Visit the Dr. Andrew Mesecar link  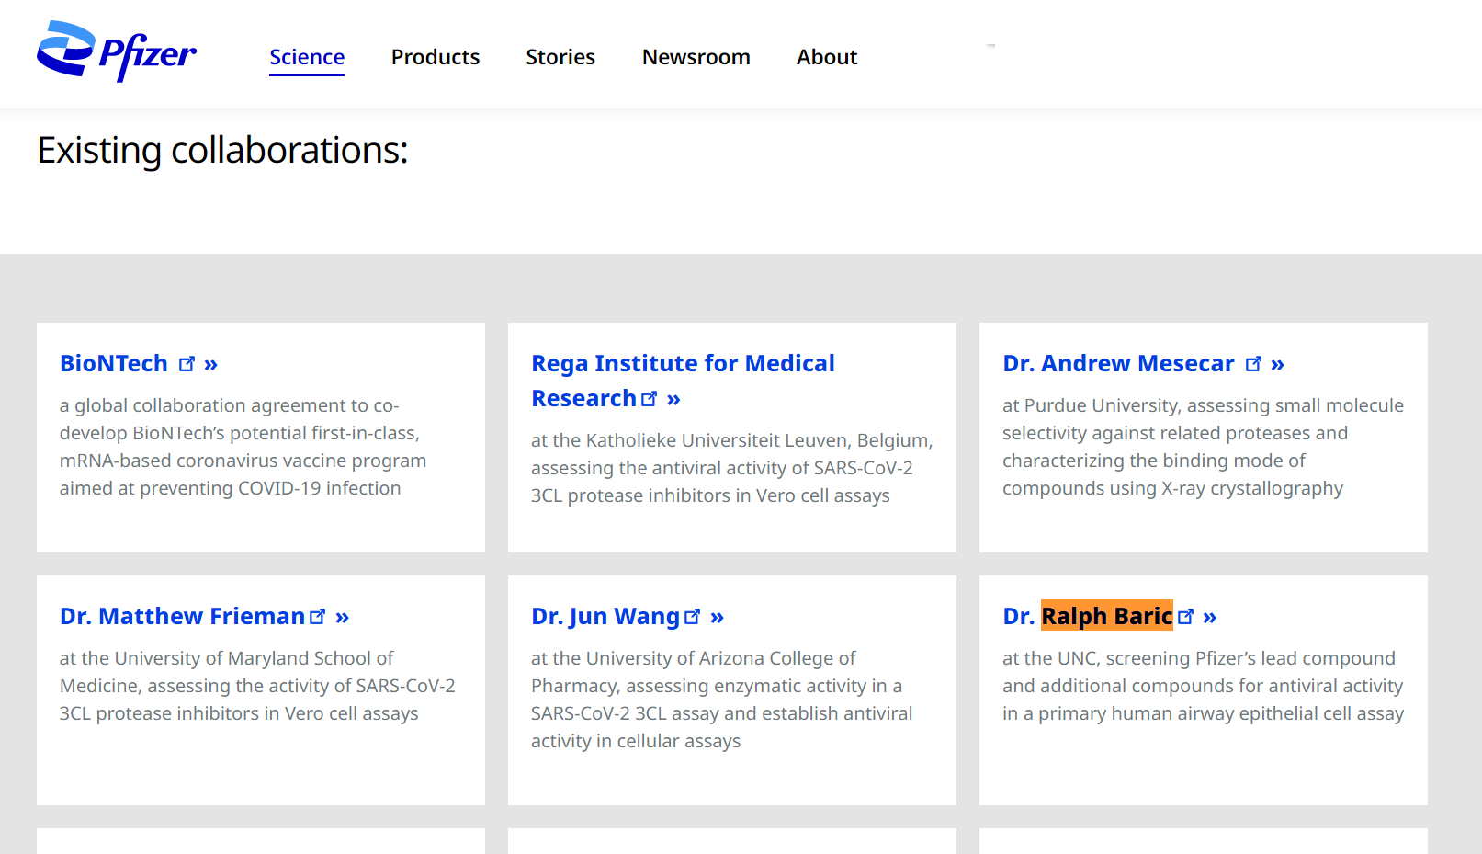coord(1118,364)
